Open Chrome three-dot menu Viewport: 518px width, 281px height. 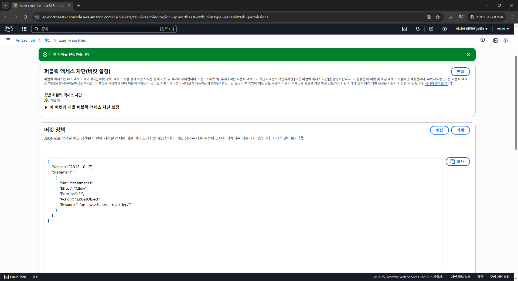(x=512, y=17)
